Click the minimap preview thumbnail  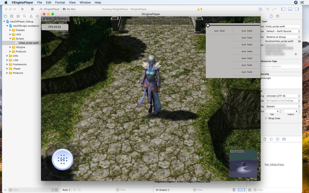tap(243, 164)
